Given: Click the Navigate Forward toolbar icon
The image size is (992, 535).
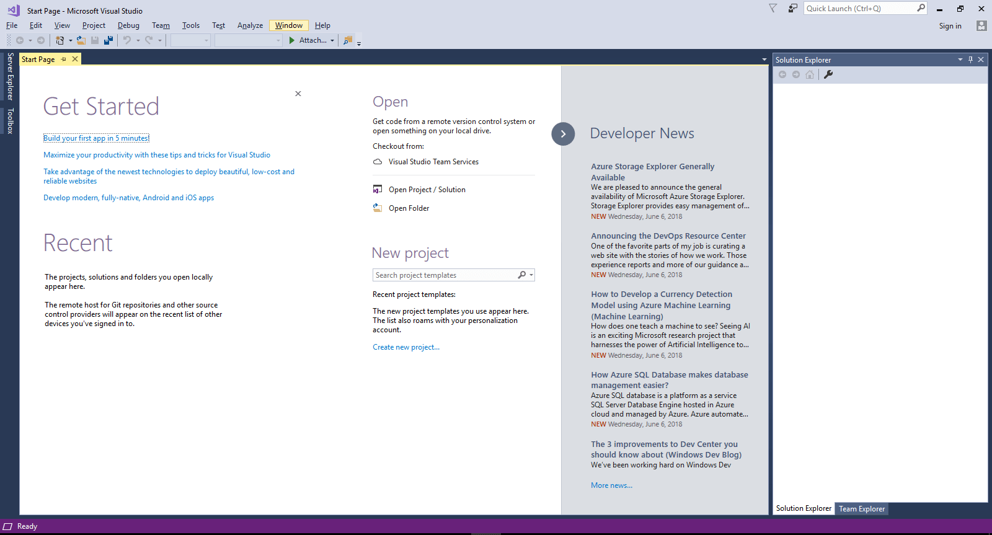Looking at the screenshot, I should pos(41,40).
